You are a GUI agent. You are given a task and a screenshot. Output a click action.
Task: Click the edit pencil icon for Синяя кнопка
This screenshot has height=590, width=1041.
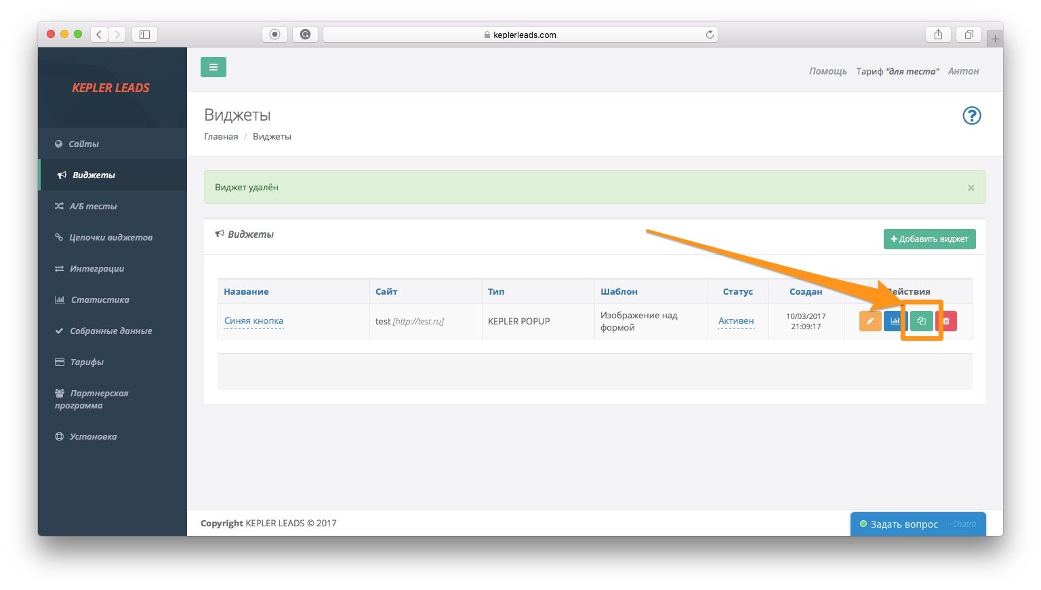870,321
